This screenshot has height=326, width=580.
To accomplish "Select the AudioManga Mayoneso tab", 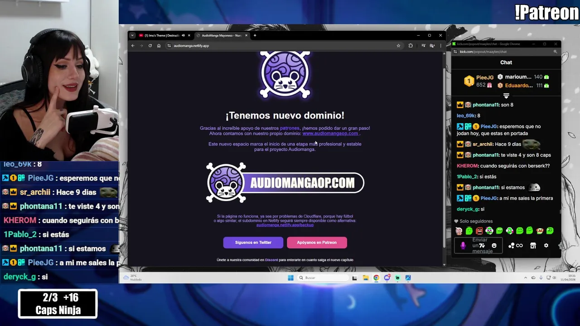I will [x=221, y=35].
